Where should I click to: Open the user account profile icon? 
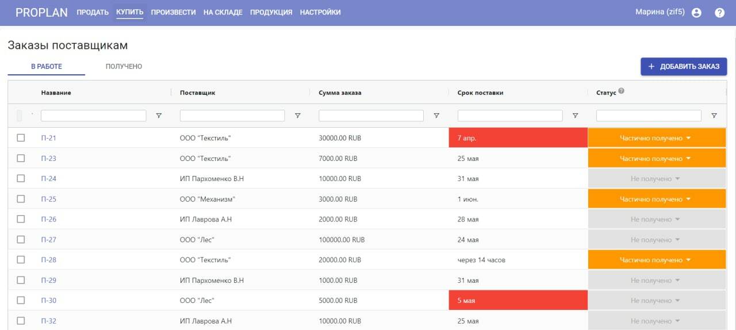tap(696, 13)
